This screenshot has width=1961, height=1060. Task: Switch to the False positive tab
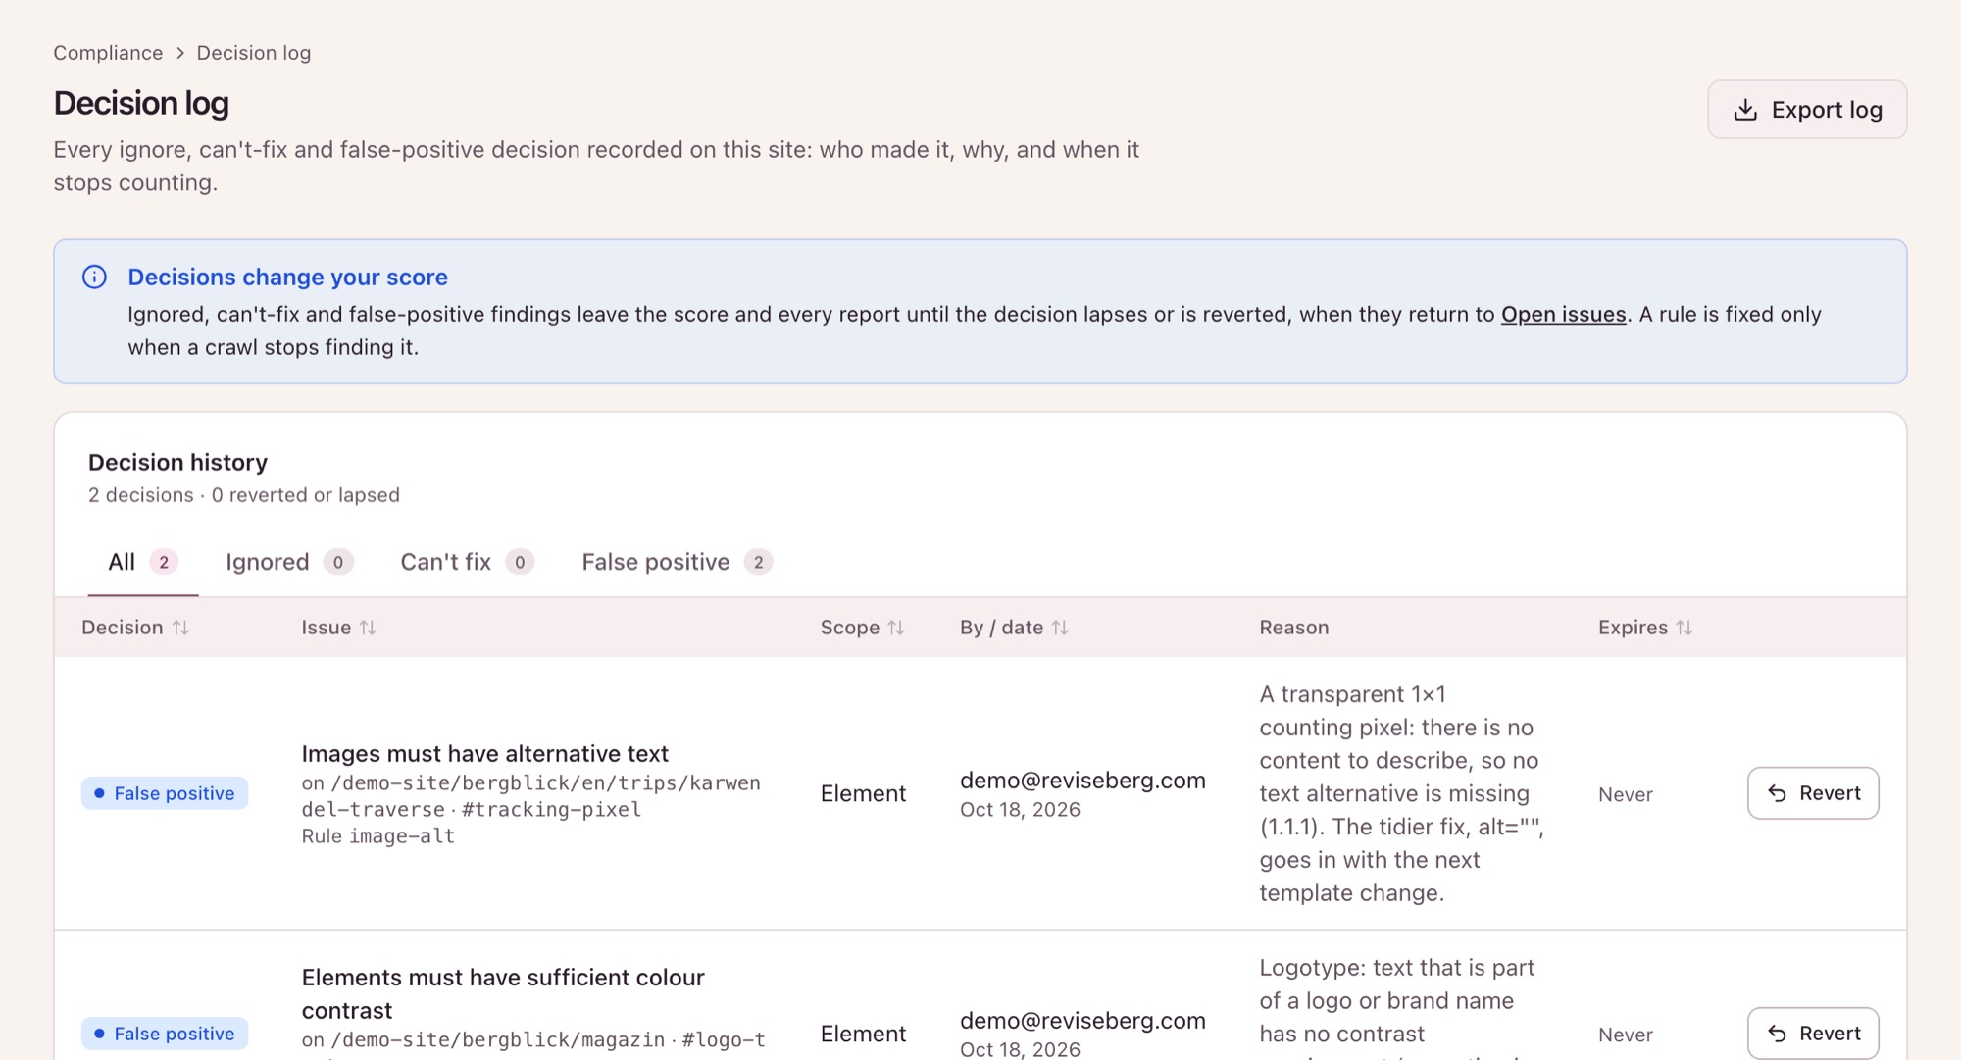[678, 562]
